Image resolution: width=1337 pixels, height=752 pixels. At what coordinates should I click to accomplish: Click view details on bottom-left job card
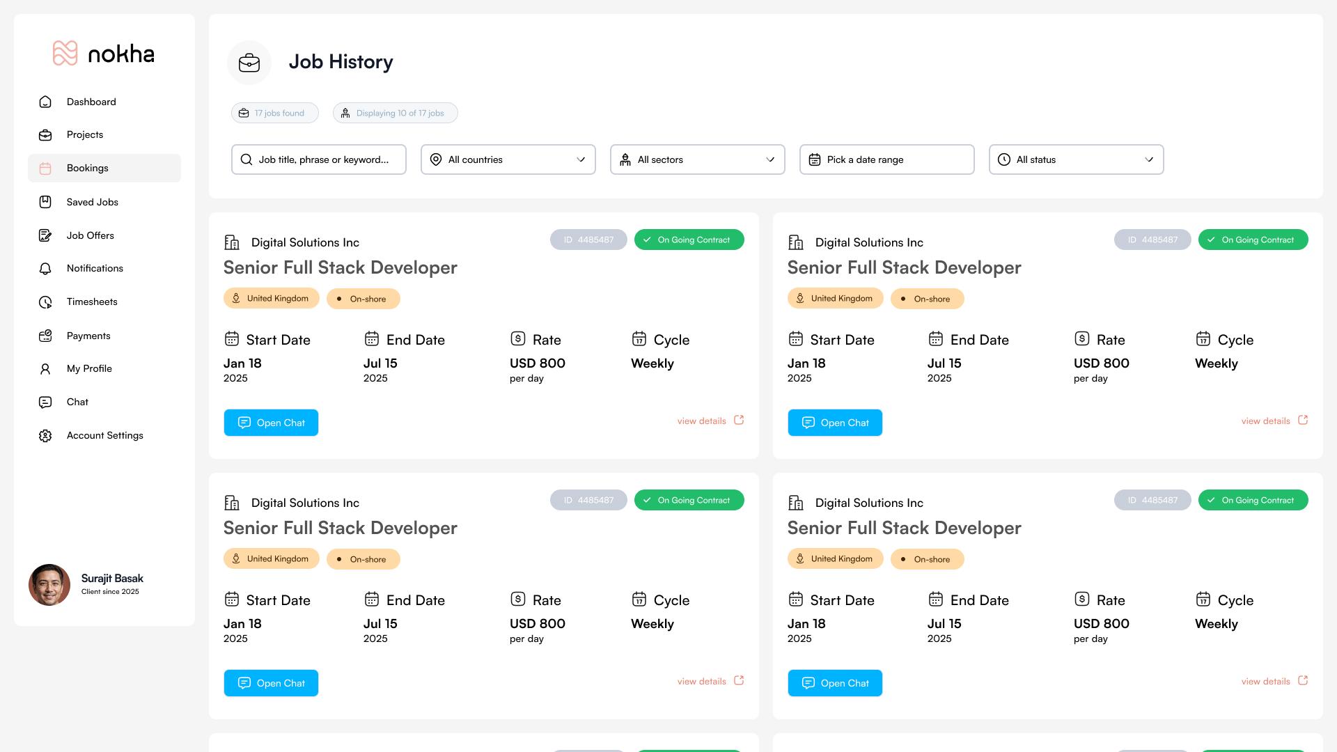[x=701, y=682]
